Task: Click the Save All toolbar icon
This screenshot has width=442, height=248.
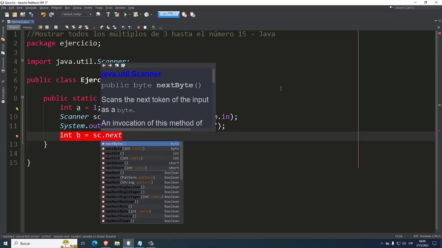Action: [x=31, y=14]
